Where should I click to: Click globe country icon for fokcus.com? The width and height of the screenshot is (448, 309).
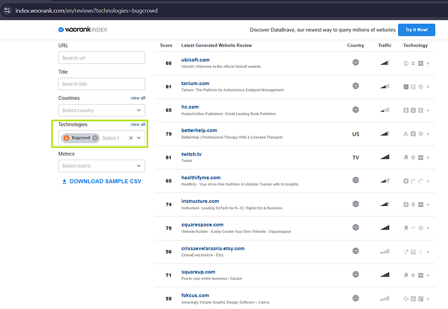click(x=355, y=298)
